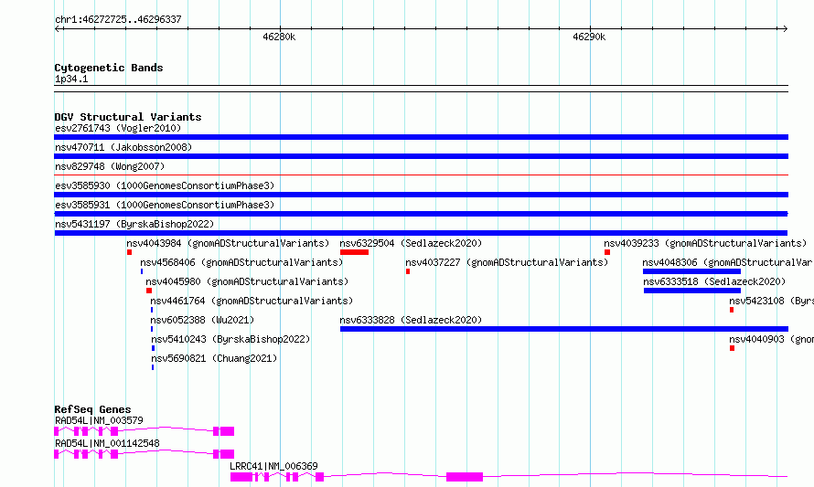Click the LRRC41|NM_006369 gene label
The width and height of the screenshot is (814, 487).
point(273,466)
